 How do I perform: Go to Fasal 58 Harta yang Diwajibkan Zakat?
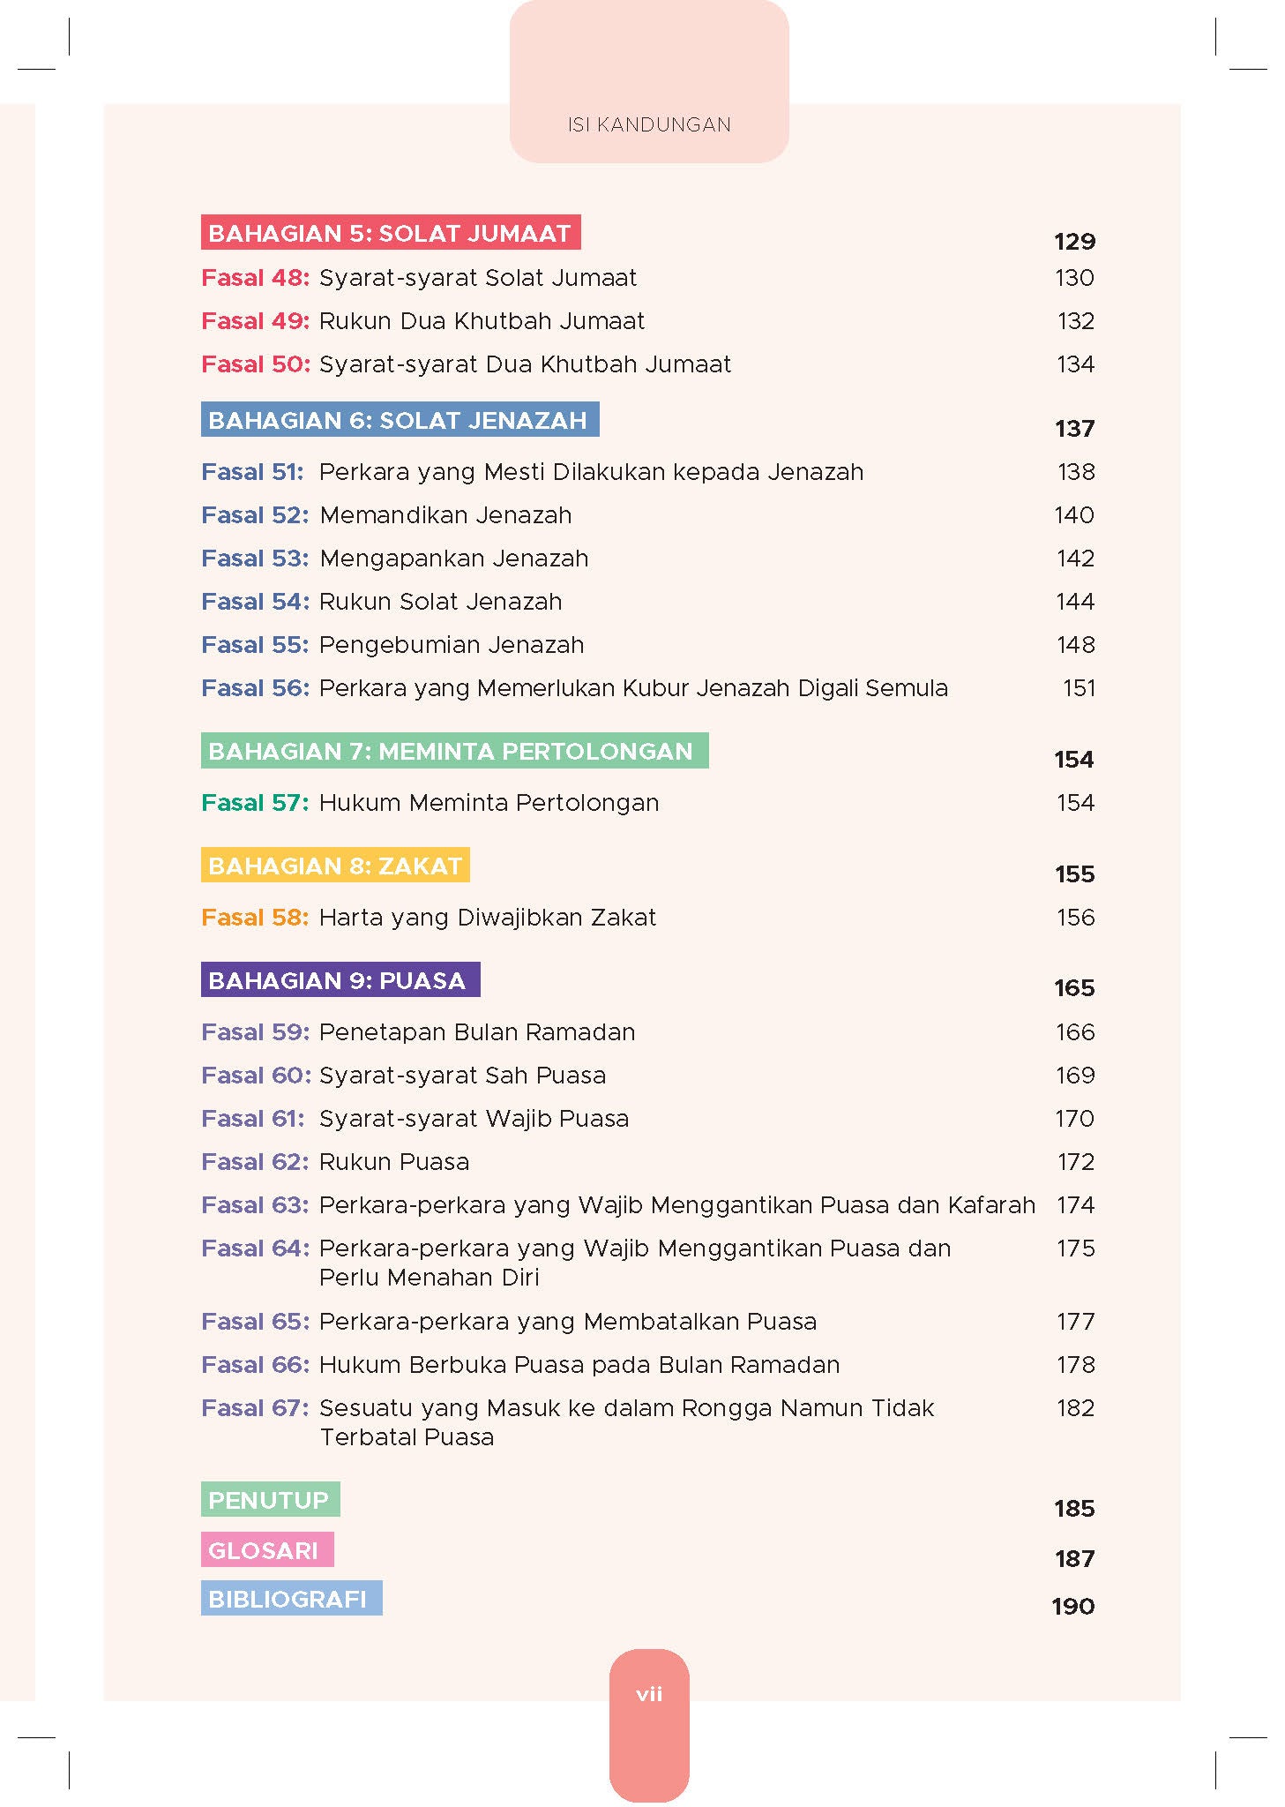click(429, 918)
